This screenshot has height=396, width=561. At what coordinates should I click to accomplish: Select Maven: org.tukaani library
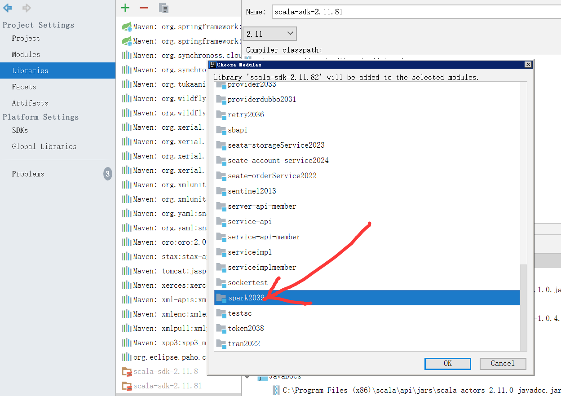click(x=164, y=84)
